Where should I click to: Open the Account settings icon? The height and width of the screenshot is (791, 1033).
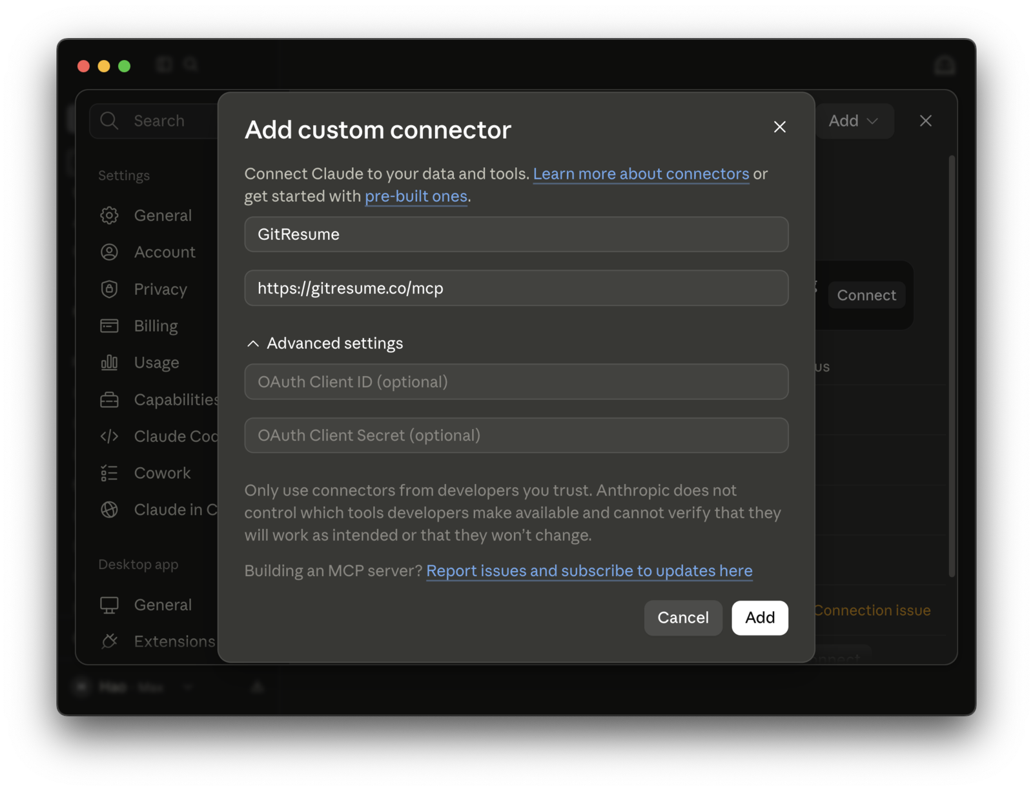click(x=109, y=252)
